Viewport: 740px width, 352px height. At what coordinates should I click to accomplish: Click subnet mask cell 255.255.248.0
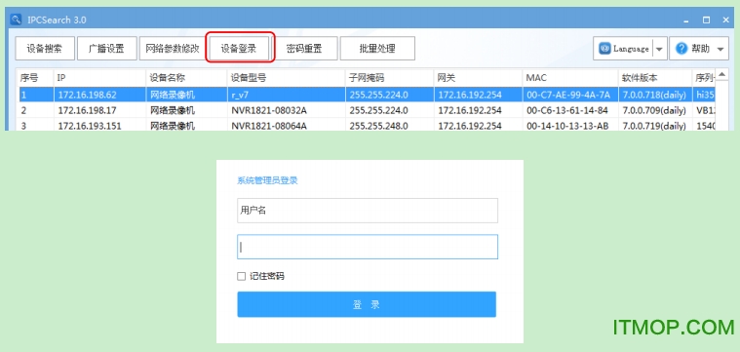[378, 126]
